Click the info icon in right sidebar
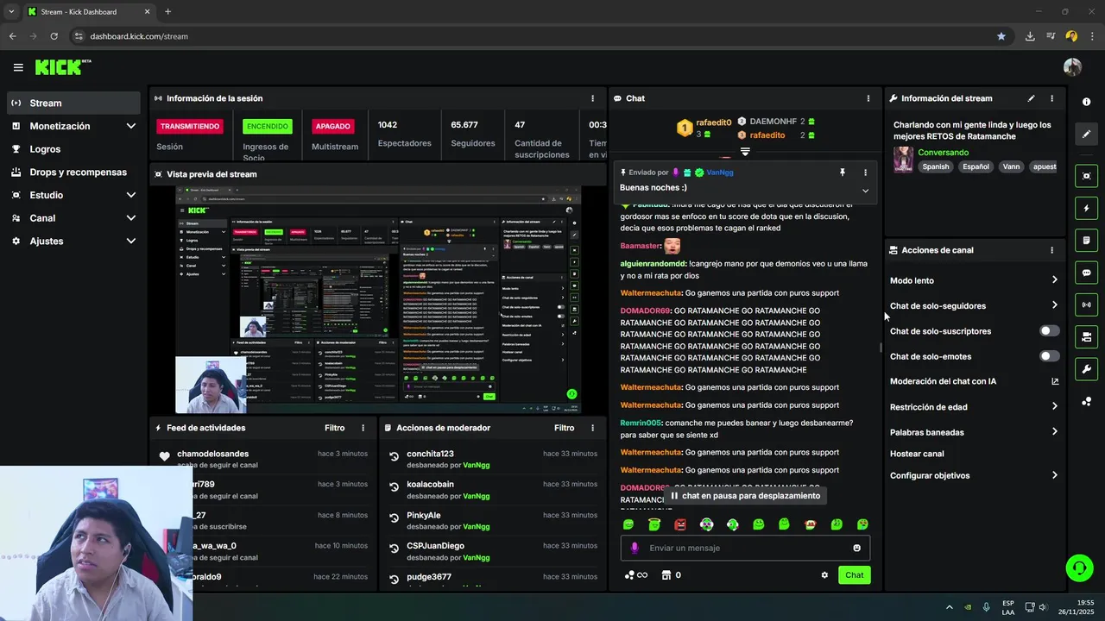The image size is (1105, 621). tap(1086, 102)
